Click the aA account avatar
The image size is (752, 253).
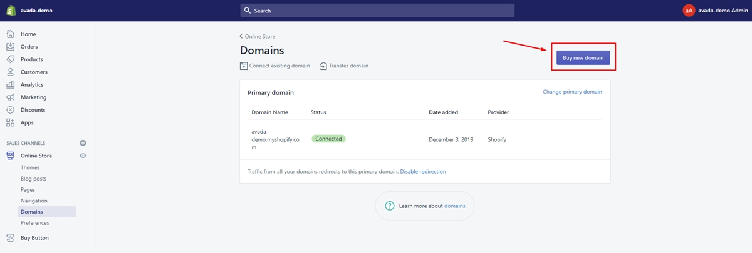coord(689,11)
